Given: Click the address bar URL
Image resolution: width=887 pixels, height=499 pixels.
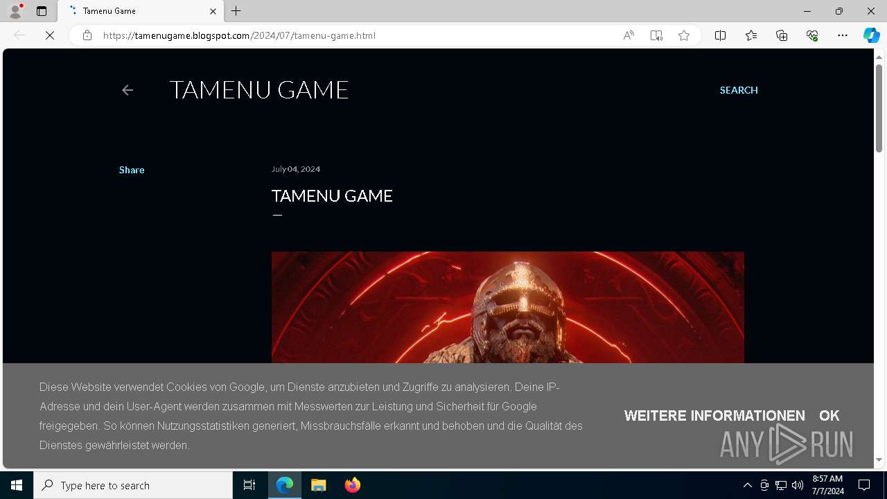Looking at the screenshot, I should (239, 35).
